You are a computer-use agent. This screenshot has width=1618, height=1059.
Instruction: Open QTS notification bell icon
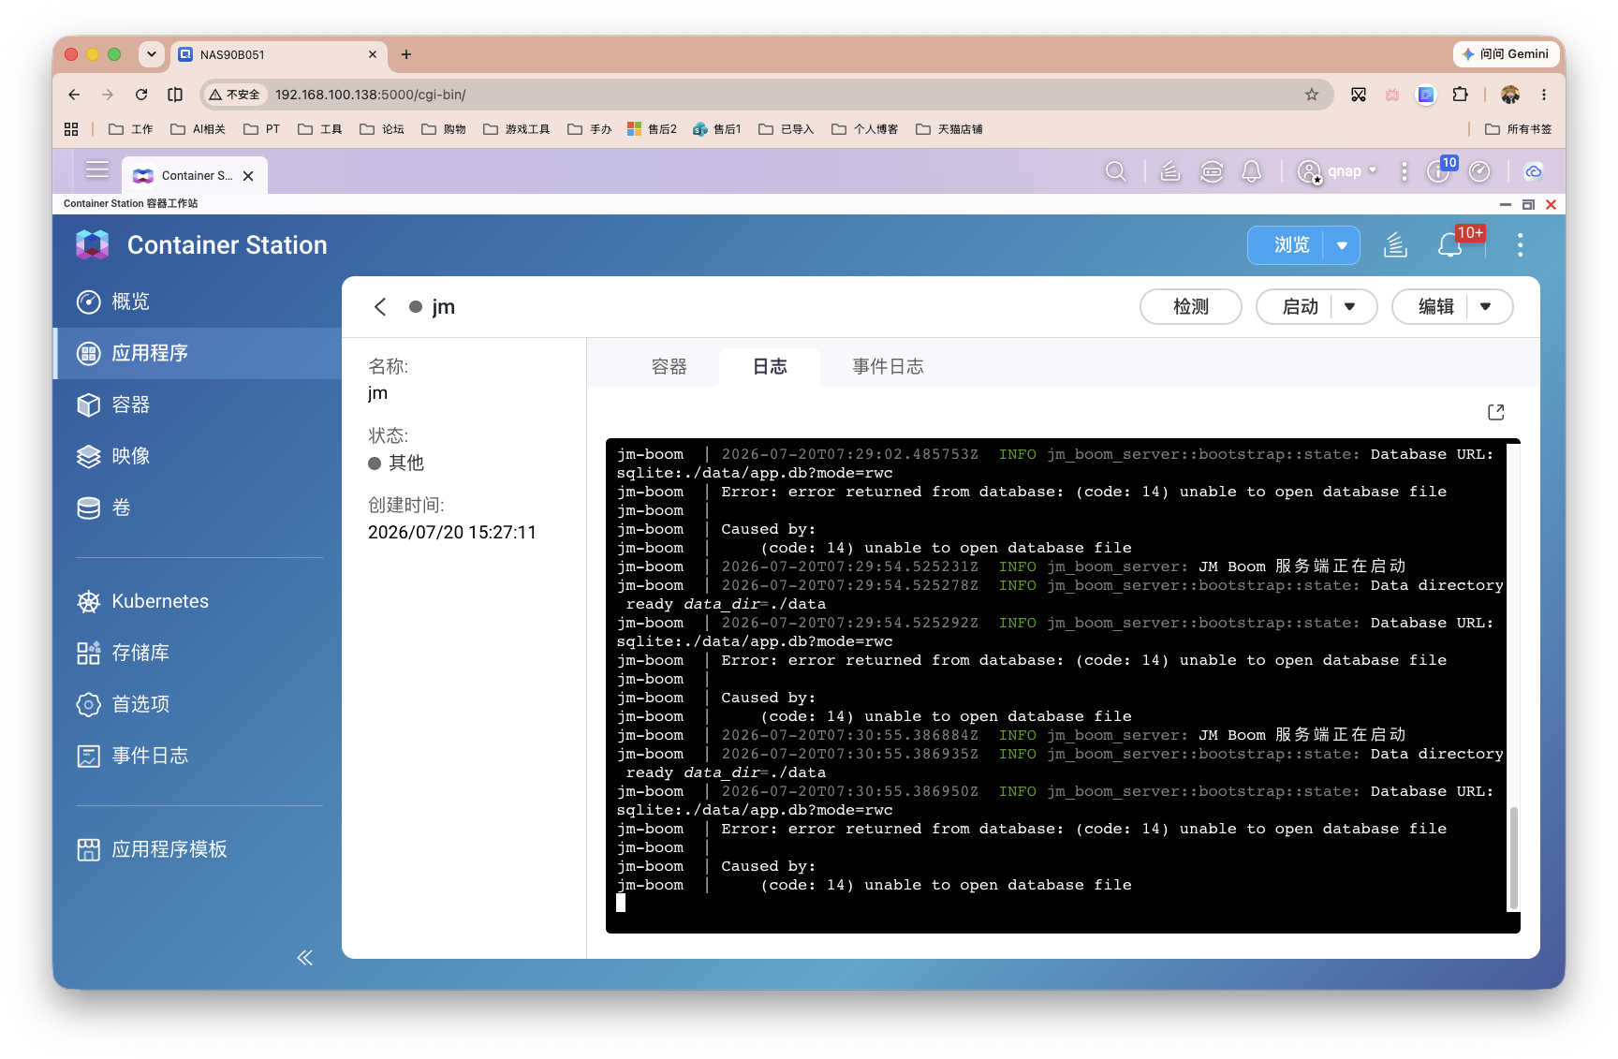[x=1252, y=171]
